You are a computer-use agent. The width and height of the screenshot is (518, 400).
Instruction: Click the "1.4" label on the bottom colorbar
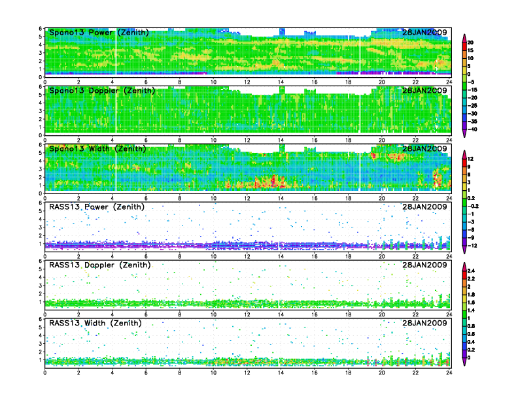pos(471,310)
